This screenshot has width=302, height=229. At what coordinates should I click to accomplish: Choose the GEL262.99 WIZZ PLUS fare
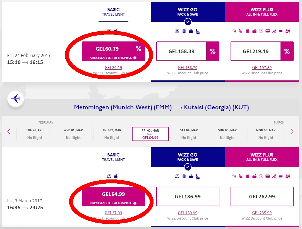click(262, 196)
